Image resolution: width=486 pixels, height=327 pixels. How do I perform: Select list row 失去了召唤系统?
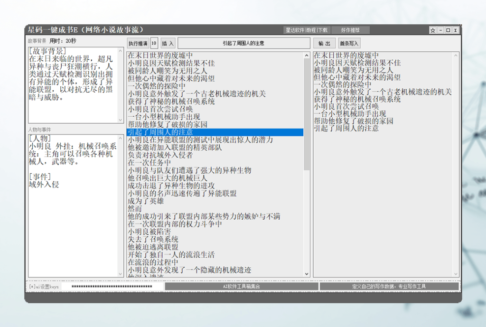click(x=215, y=240)
